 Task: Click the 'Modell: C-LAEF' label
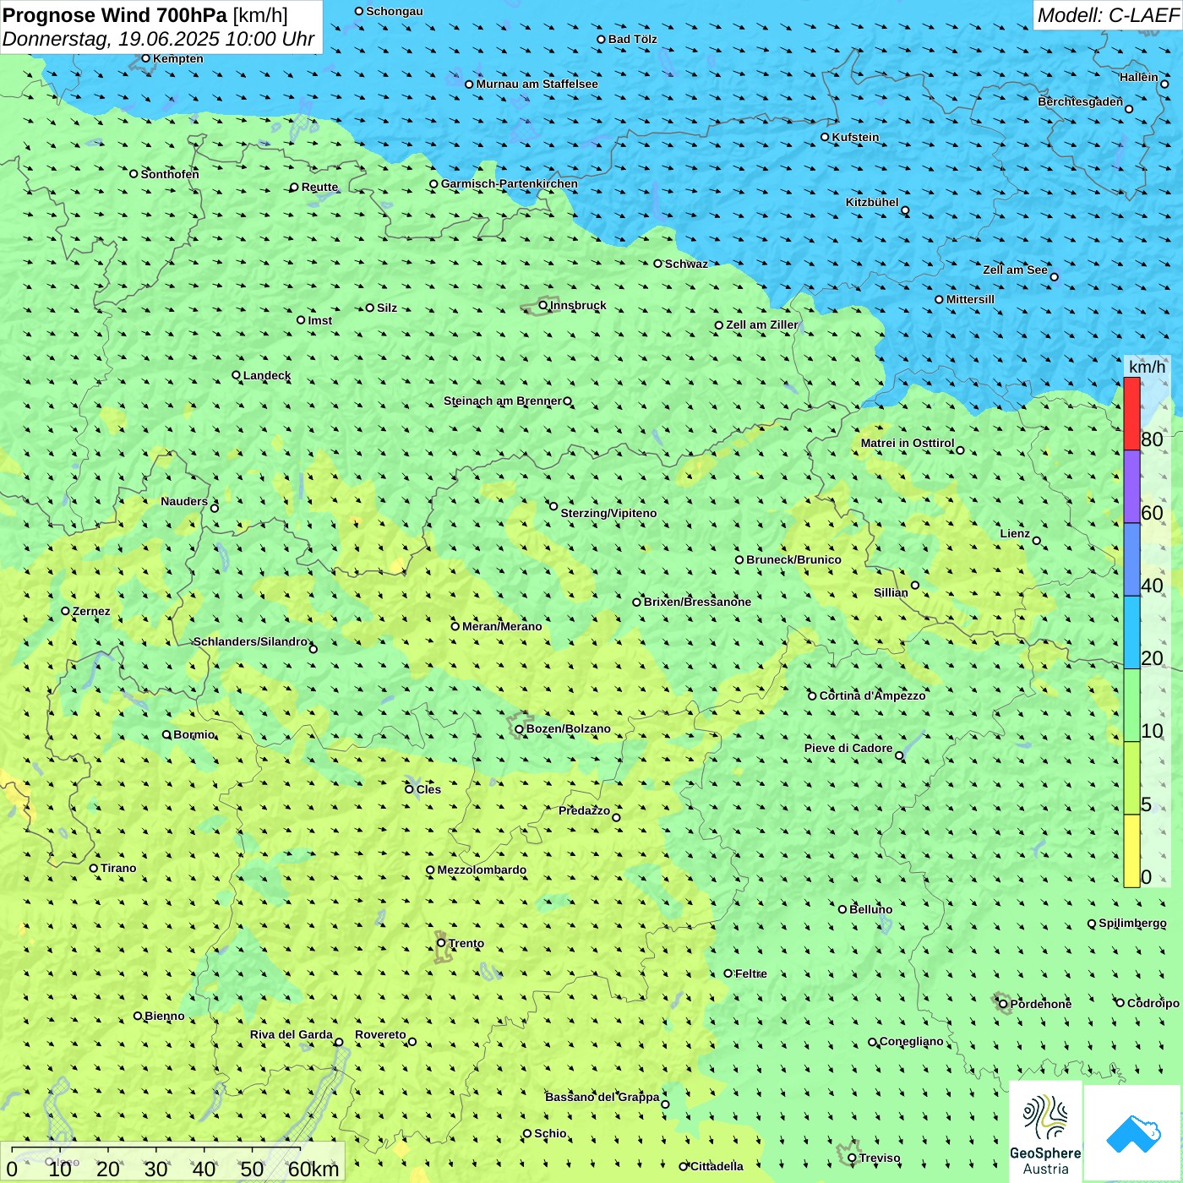pos(1108,15)
